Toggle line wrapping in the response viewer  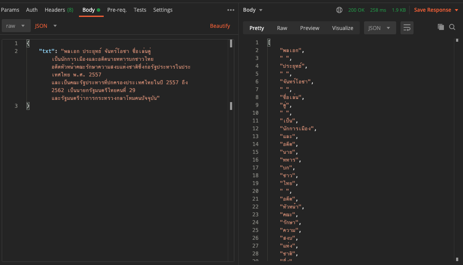(x=407, y=27)
